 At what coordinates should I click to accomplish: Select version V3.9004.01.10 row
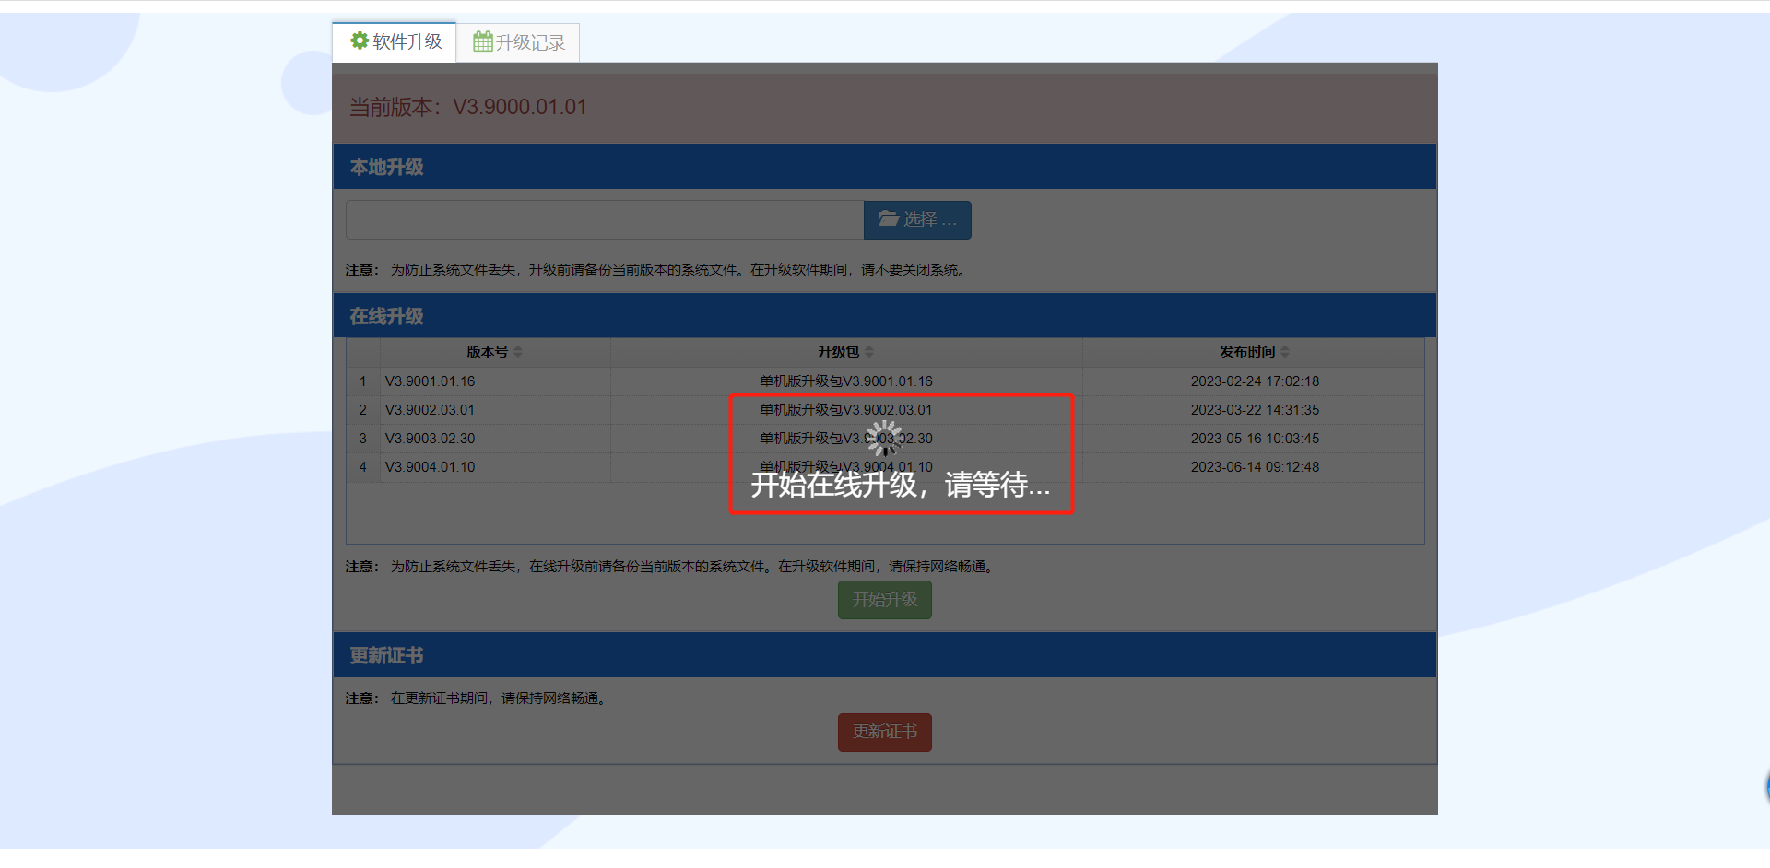[x=885, y=467]
